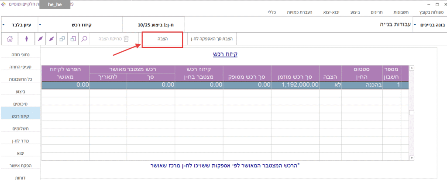Click the trash icon for מחיקת הצבה
The image size is (447, 180).
click(126, 39)
